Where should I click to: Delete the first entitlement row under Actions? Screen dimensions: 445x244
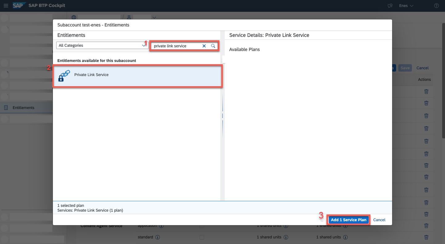point(426,91)
